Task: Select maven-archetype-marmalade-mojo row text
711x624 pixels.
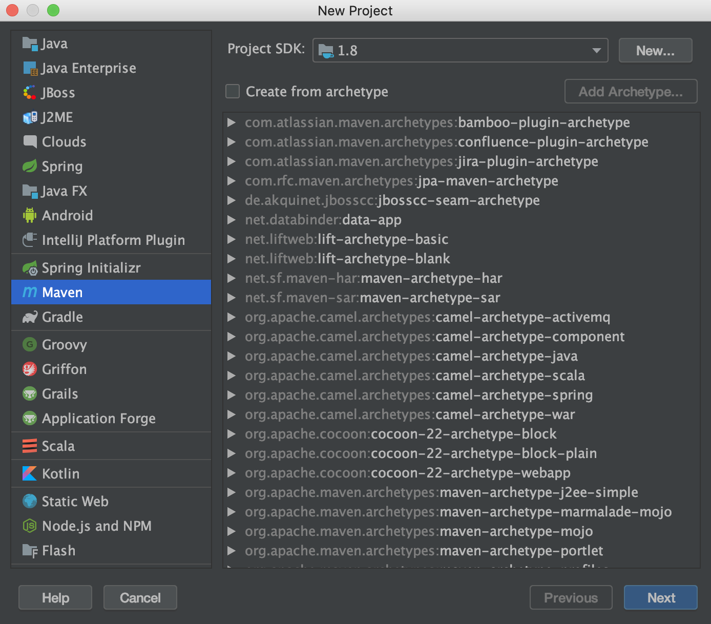Action: [458, 512]
